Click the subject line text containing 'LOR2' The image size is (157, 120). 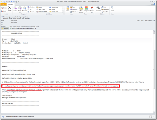pos(24,26)
